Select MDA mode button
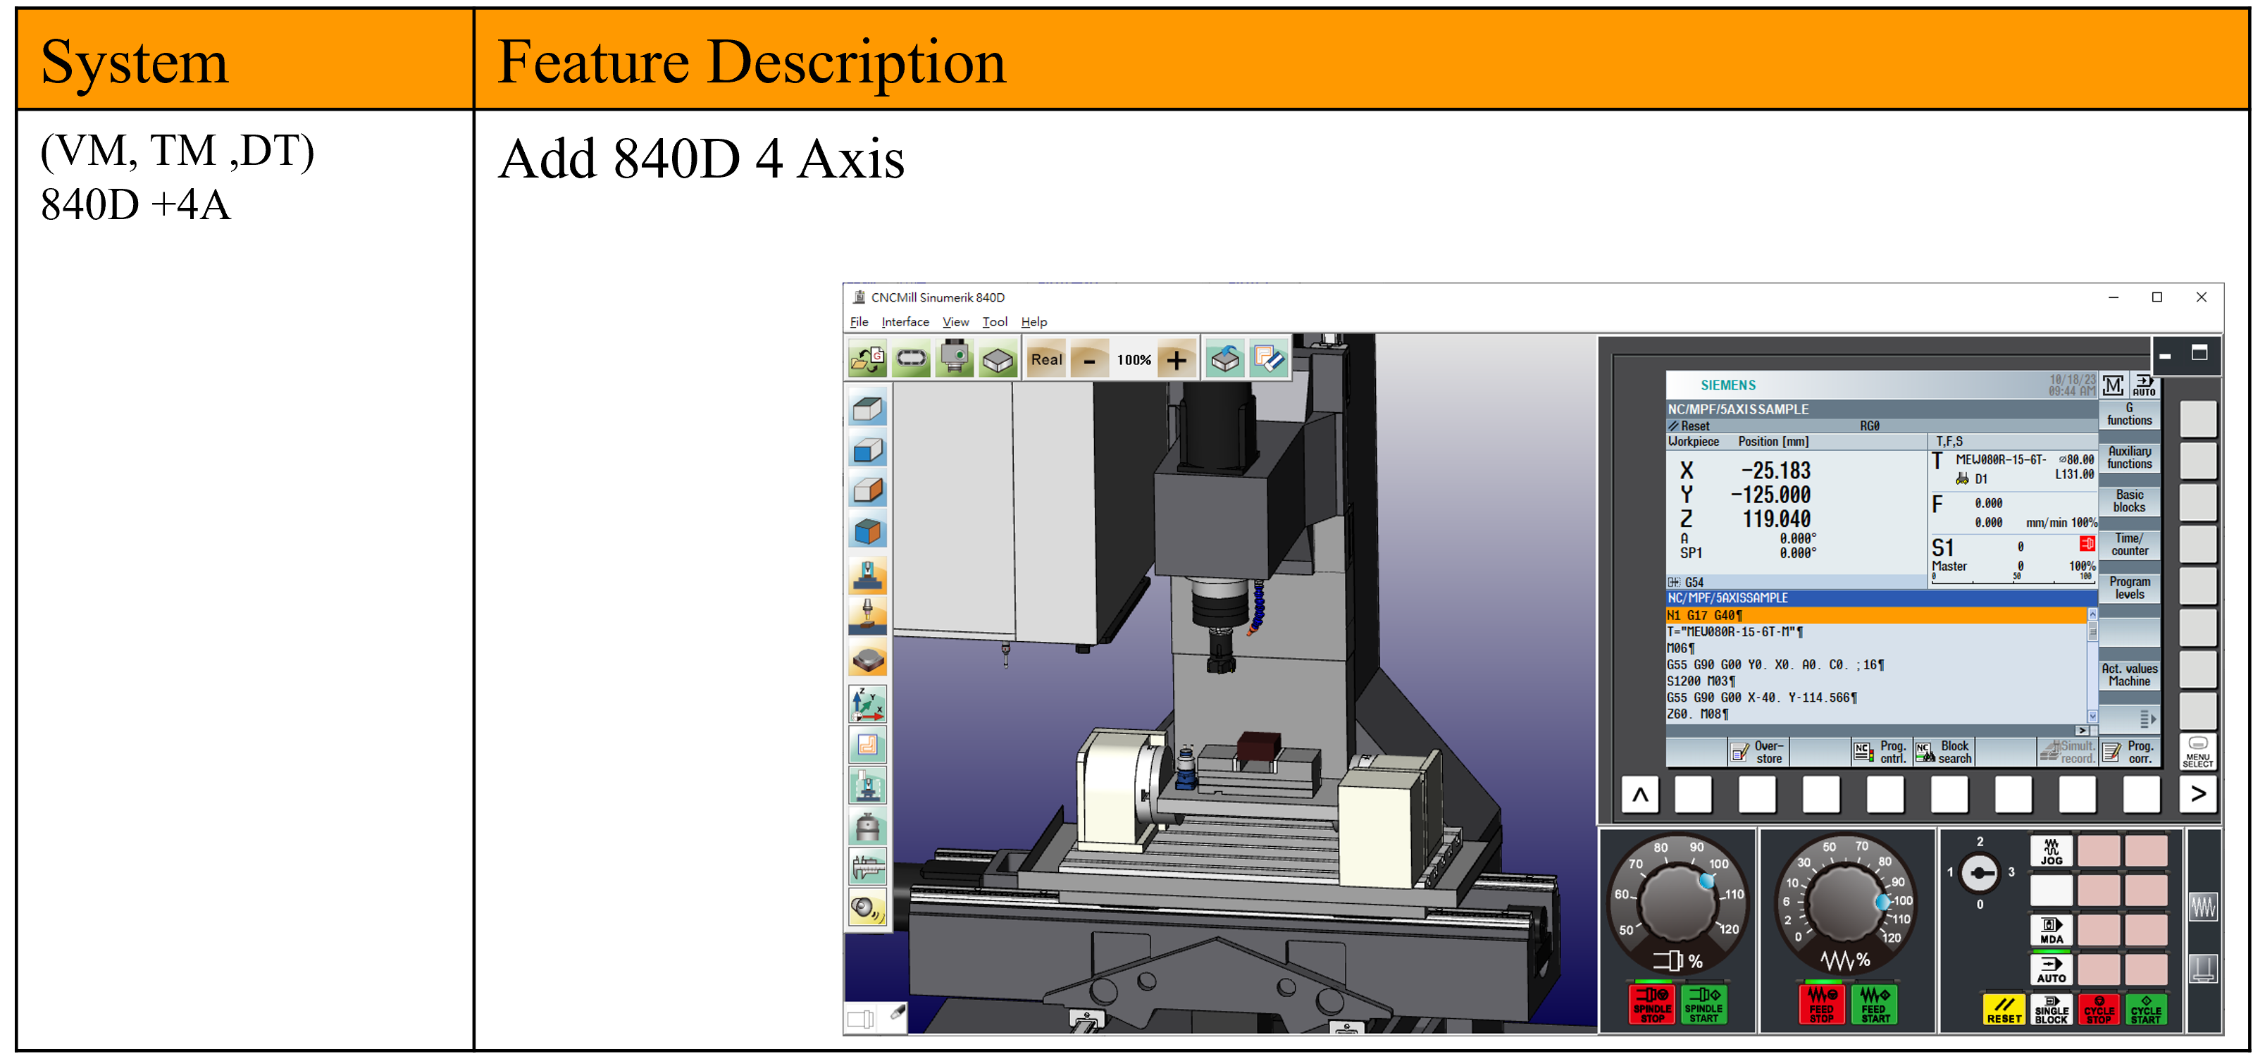The image size is (2253, 1054). (2051, 930)
